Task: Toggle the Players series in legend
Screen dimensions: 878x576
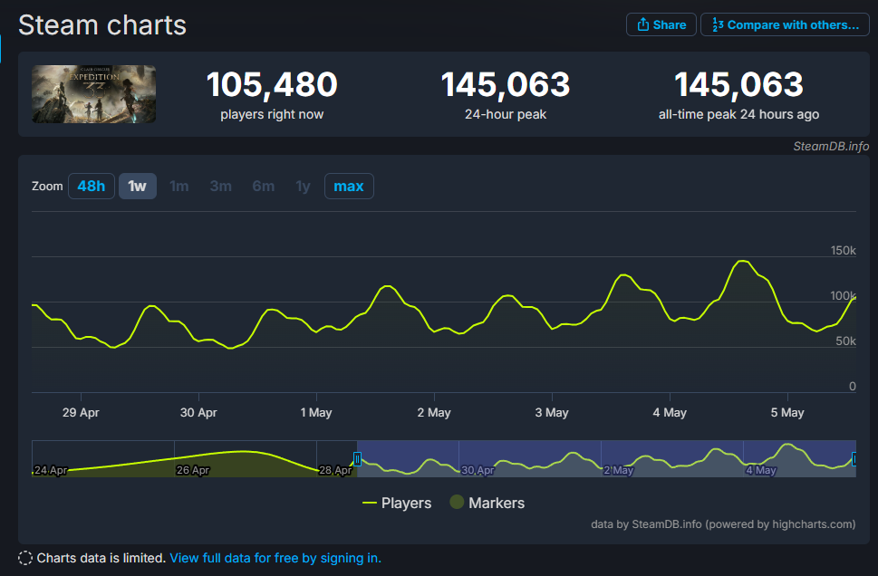Action: (x=397, y=503)
